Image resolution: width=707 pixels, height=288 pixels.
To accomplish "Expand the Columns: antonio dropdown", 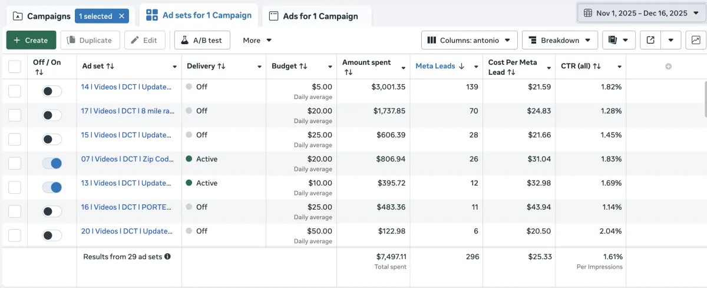I will [469, 40].
